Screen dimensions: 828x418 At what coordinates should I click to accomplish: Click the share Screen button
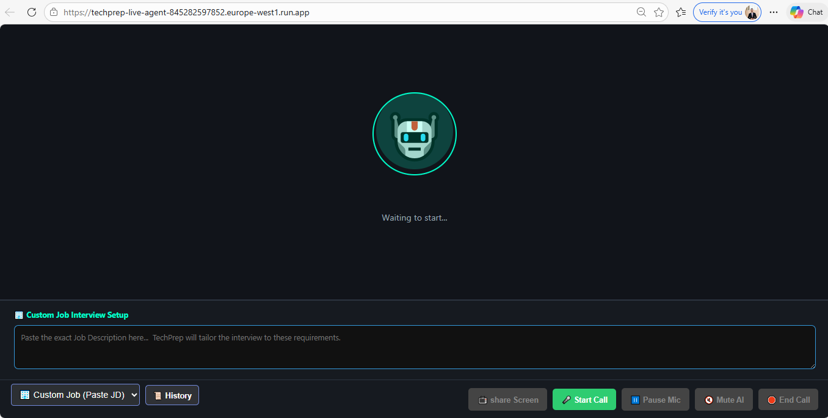508,400
